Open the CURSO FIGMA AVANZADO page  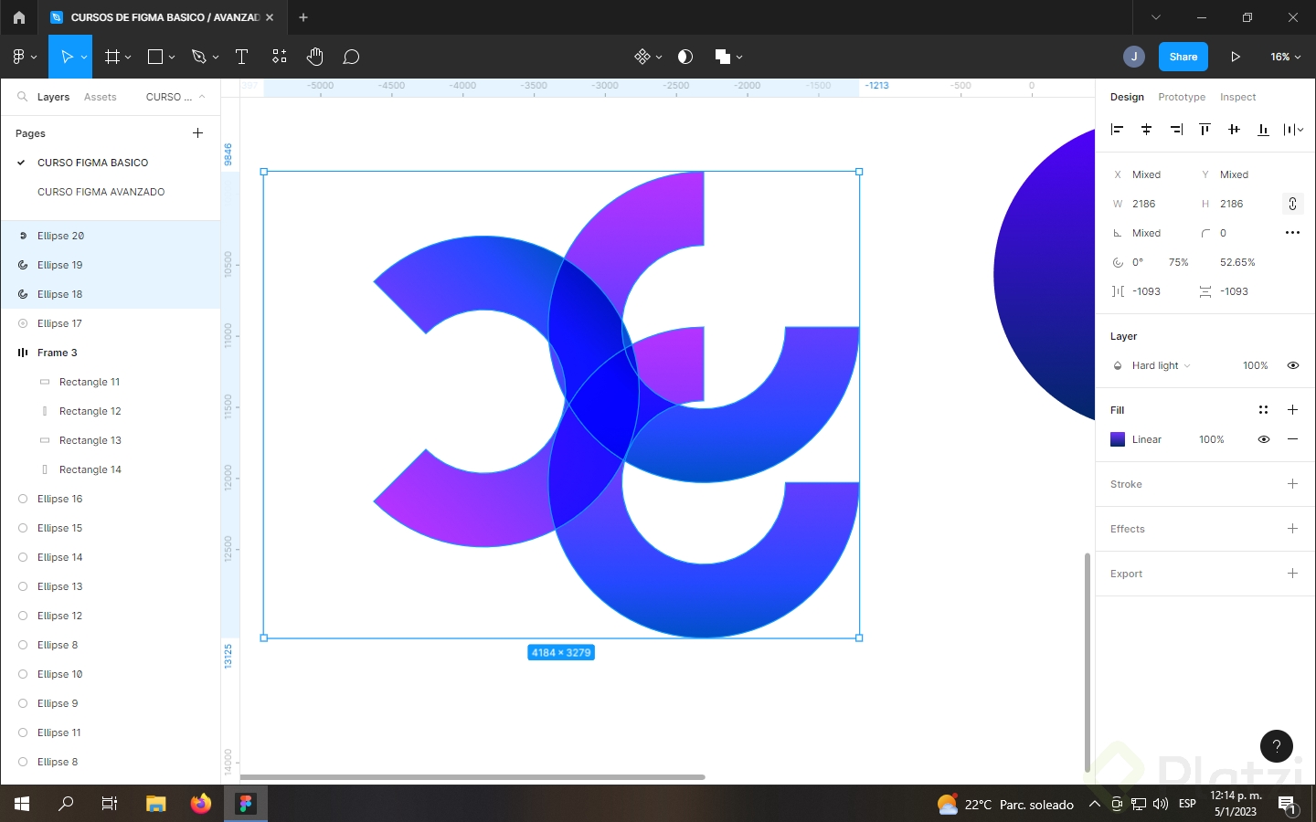(x=101, y=192)
